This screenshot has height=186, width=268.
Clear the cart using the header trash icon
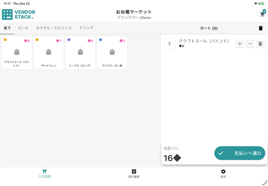click(260, 28)
